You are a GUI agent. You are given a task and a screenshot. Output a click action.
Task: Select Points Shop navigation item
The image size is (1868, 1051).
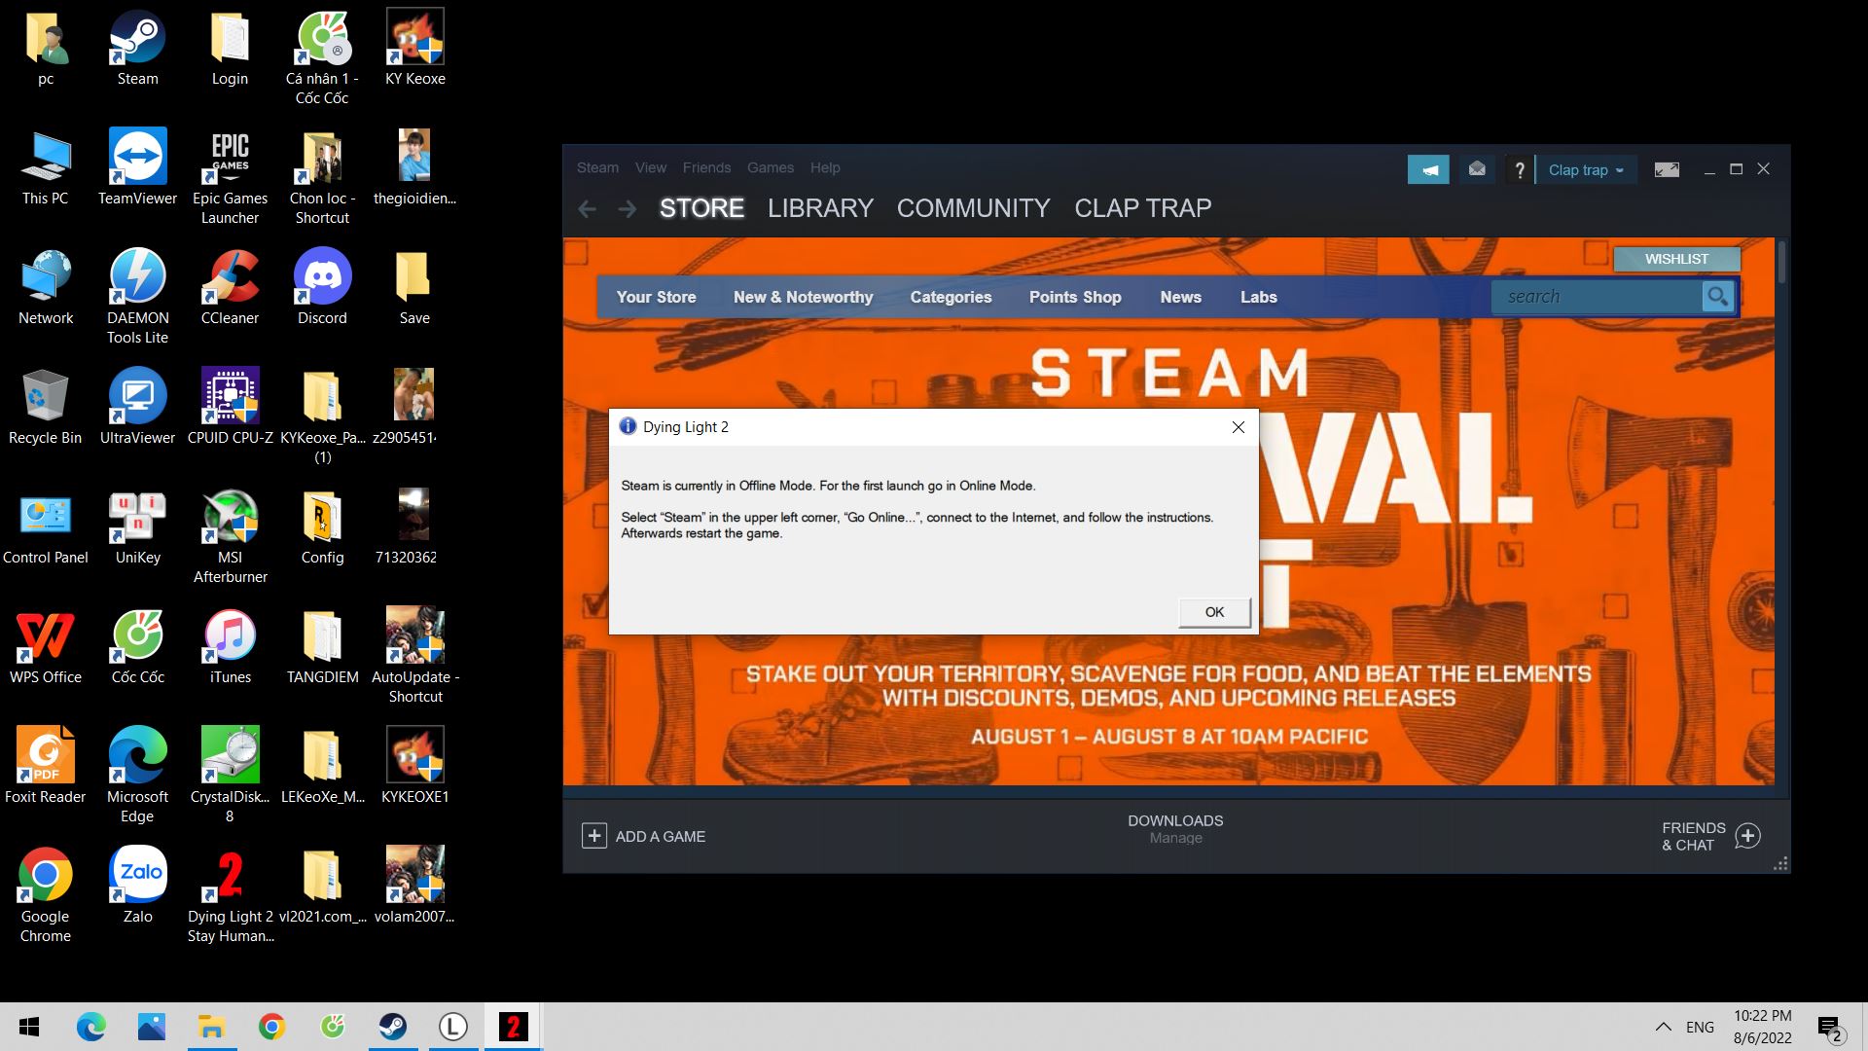pos(1075,297)
